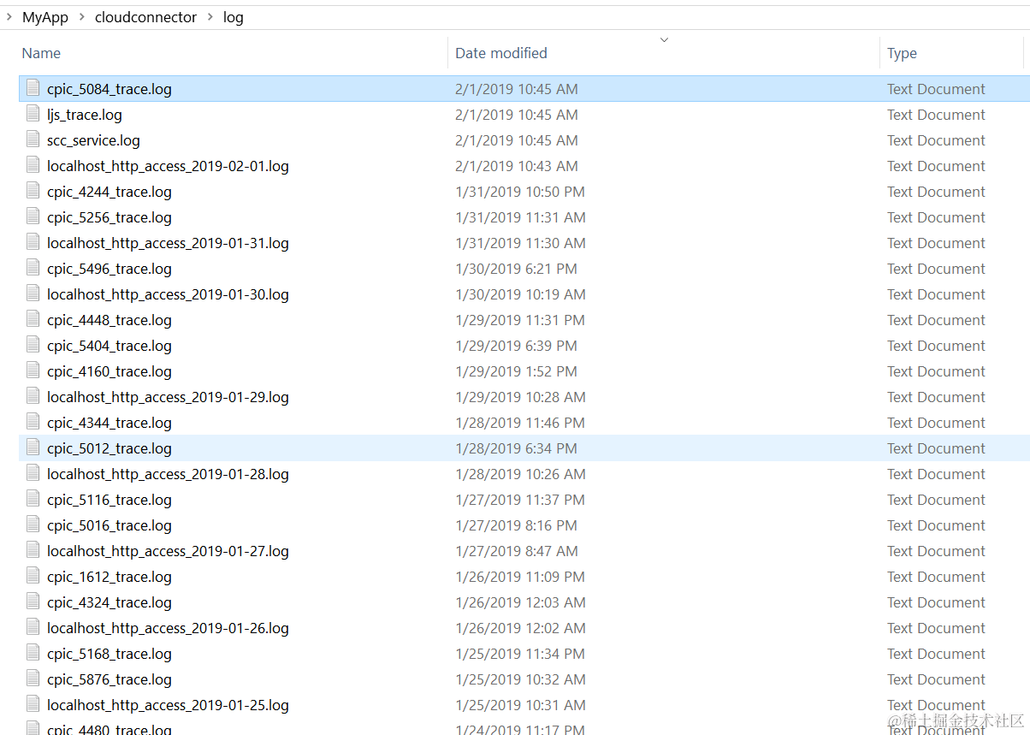
Task: Select file name cpic_4160_trace.log
Action: click(110, 371)
